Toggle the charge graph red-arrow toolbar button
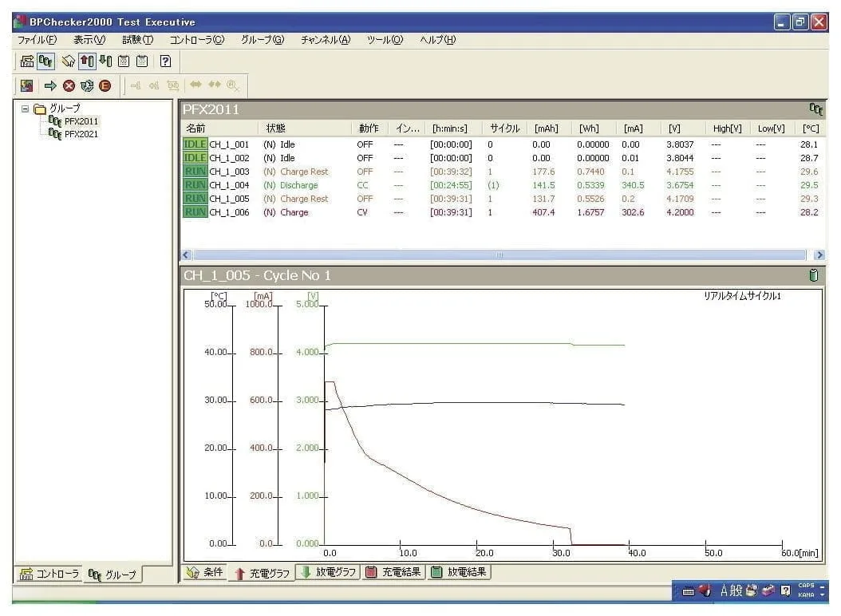 point(87,61)
